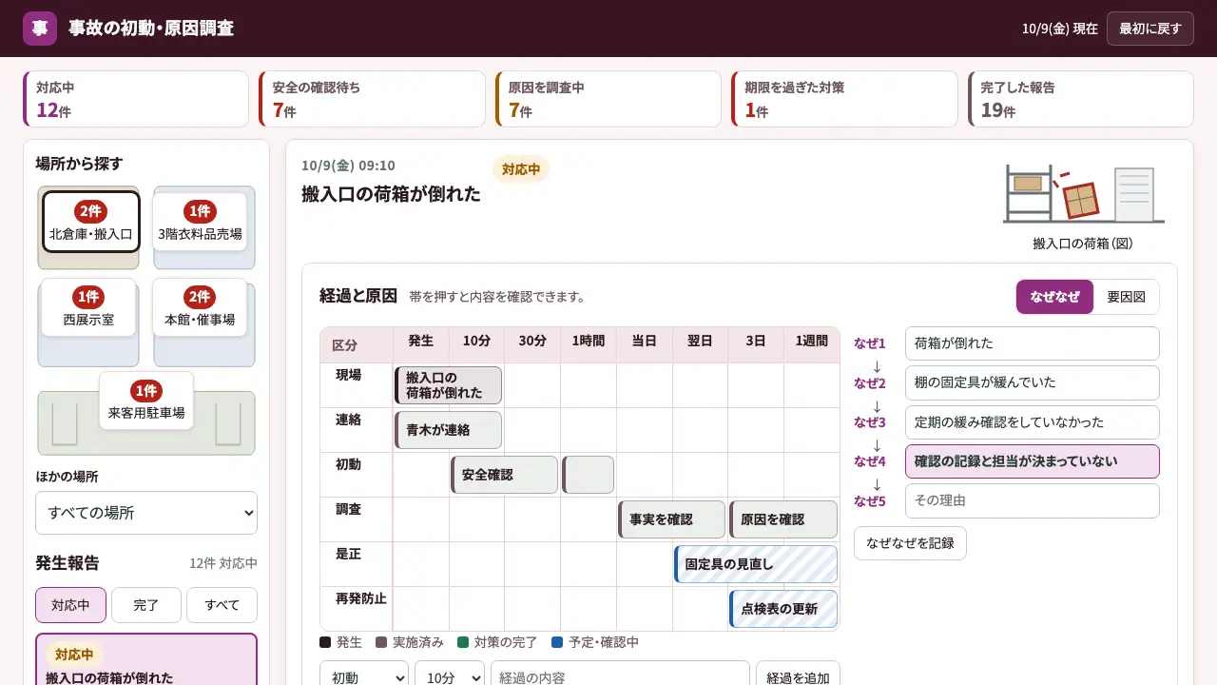Open the 搬入口の荷箱 illustration

click(x=1083, y=196)
